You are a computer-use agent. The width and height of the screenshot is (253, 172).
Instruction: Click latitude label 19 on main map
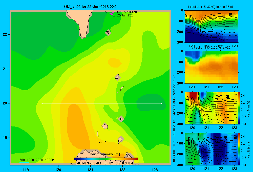click(5, 138)
